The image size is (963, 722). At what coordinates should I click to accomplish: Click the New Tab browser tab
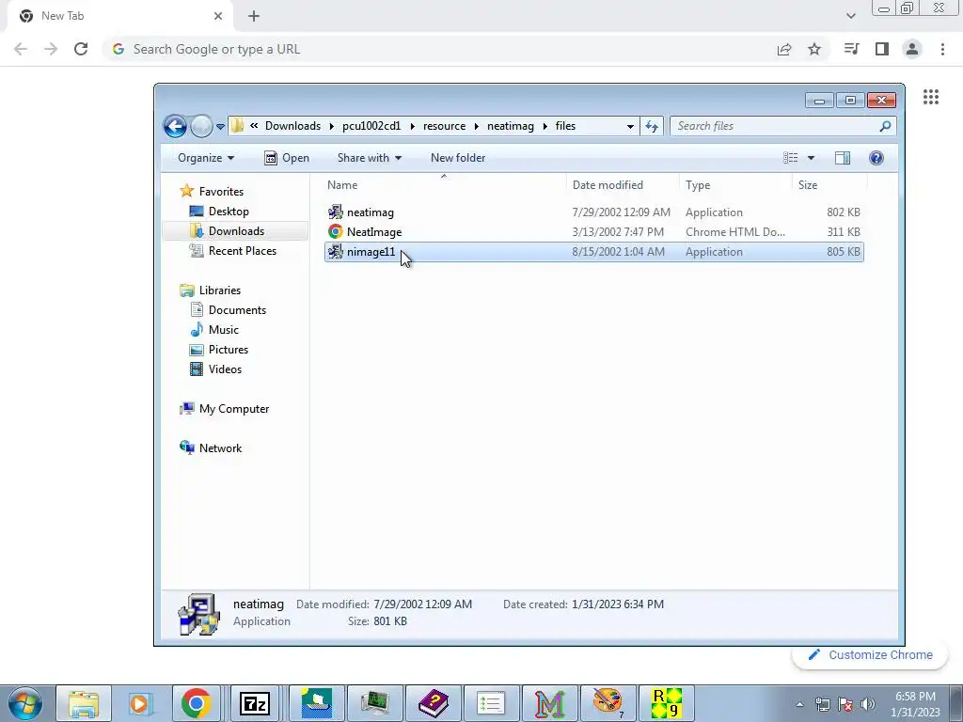[119, 16]
